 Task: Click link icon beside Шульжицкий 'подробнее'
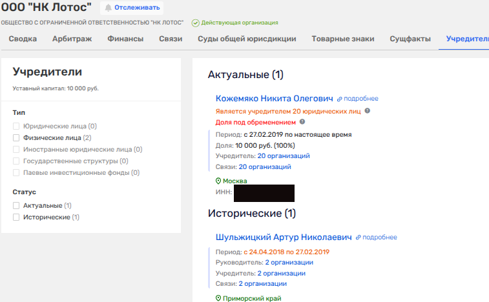(x=359, y=237)
